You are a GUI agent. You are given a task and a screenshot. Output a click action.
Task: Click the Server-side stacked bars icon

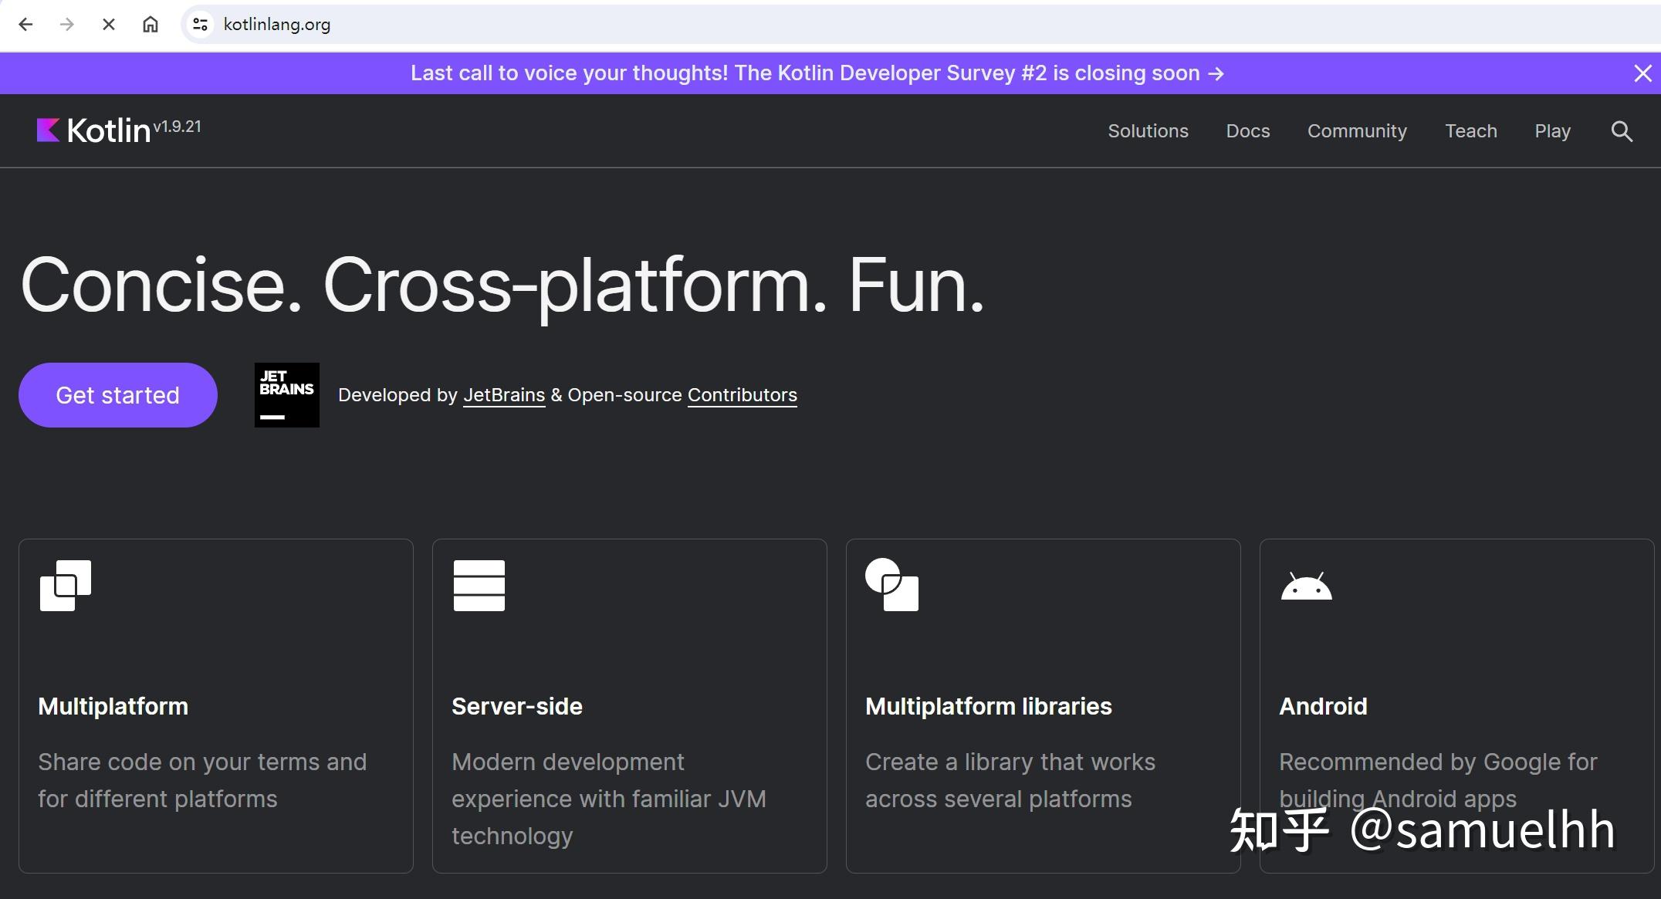coord(479,586)
